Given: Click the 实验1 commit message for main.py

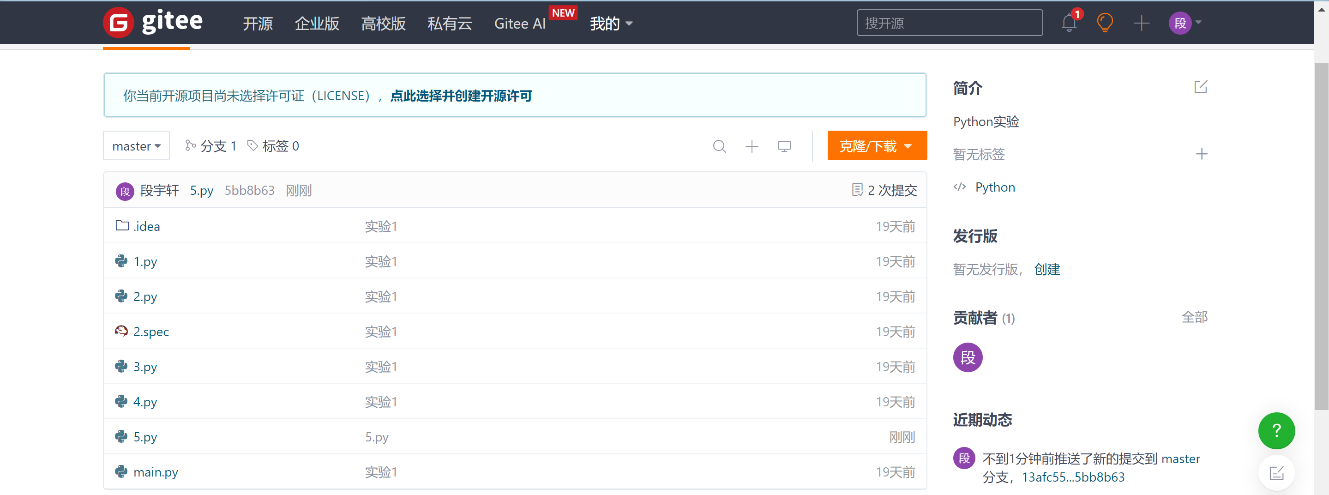Looking at the screenshot, I should [x=381, y=472].
